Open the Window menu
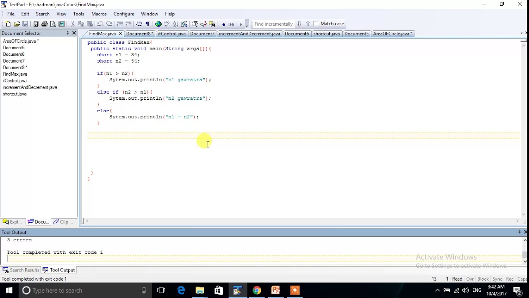The image size is (529, 298). point(149,14)
